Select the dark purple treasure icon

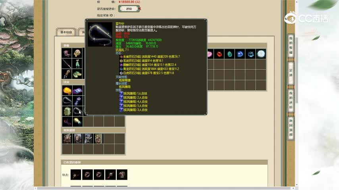pos(67,122)
